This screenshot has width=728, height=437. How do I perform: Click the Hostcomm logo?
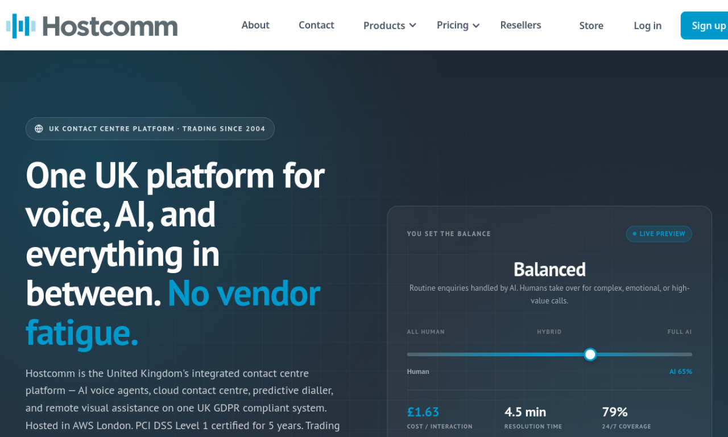92,26
